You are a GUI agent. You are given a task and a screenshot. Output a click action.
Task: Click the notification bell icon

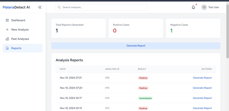coord(193,7)
